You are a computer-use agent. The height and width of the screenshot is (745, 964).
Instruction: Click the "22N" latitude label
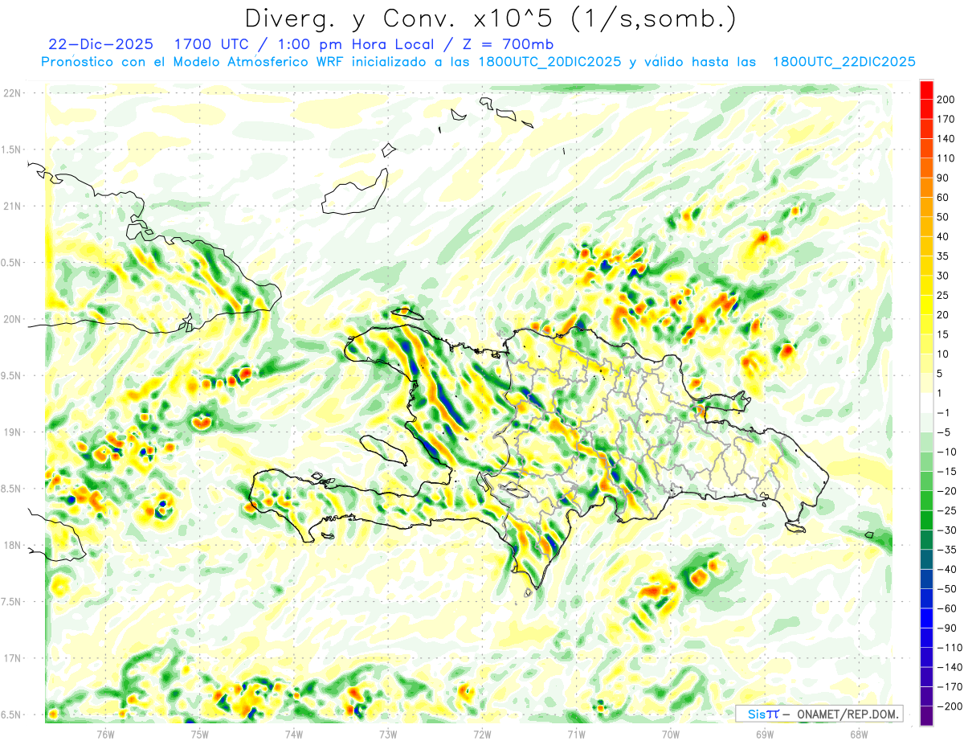(x=13, y=93)
